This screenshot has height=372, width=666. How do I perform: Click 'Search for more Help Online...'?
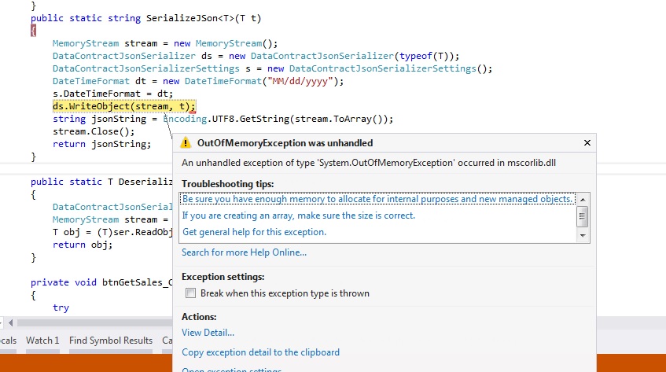[x=244, y=252]
